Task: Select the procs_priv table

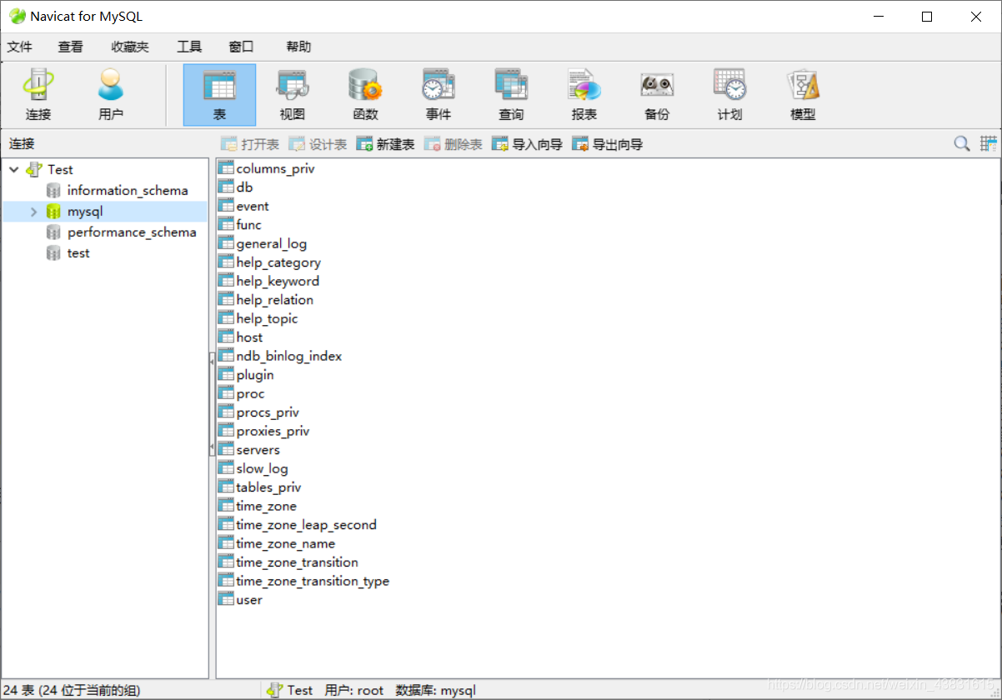Action: coord(268,412)
